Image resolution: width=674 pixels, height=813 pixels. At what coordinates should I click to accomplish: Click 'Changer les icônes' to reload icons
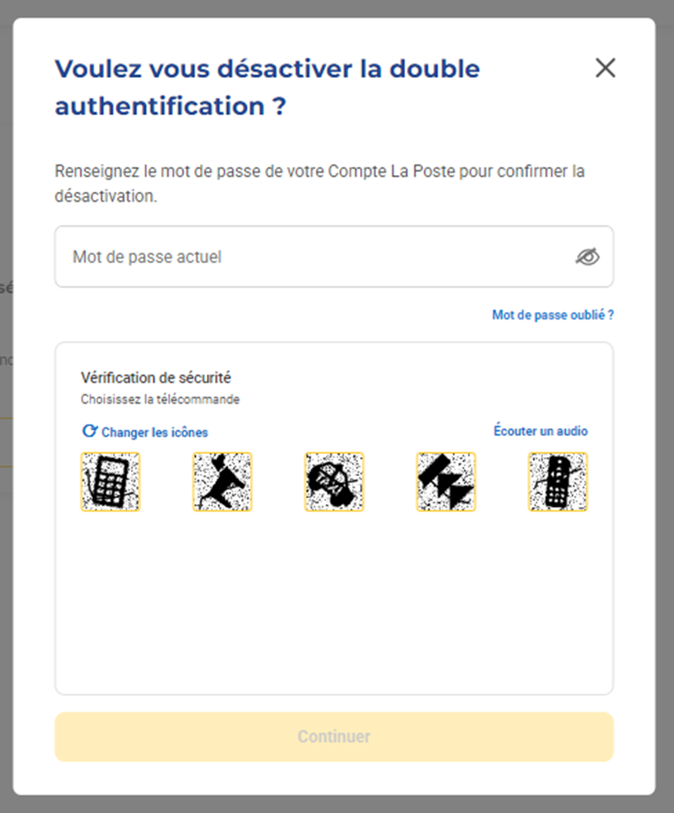click(x=154, y=433)
